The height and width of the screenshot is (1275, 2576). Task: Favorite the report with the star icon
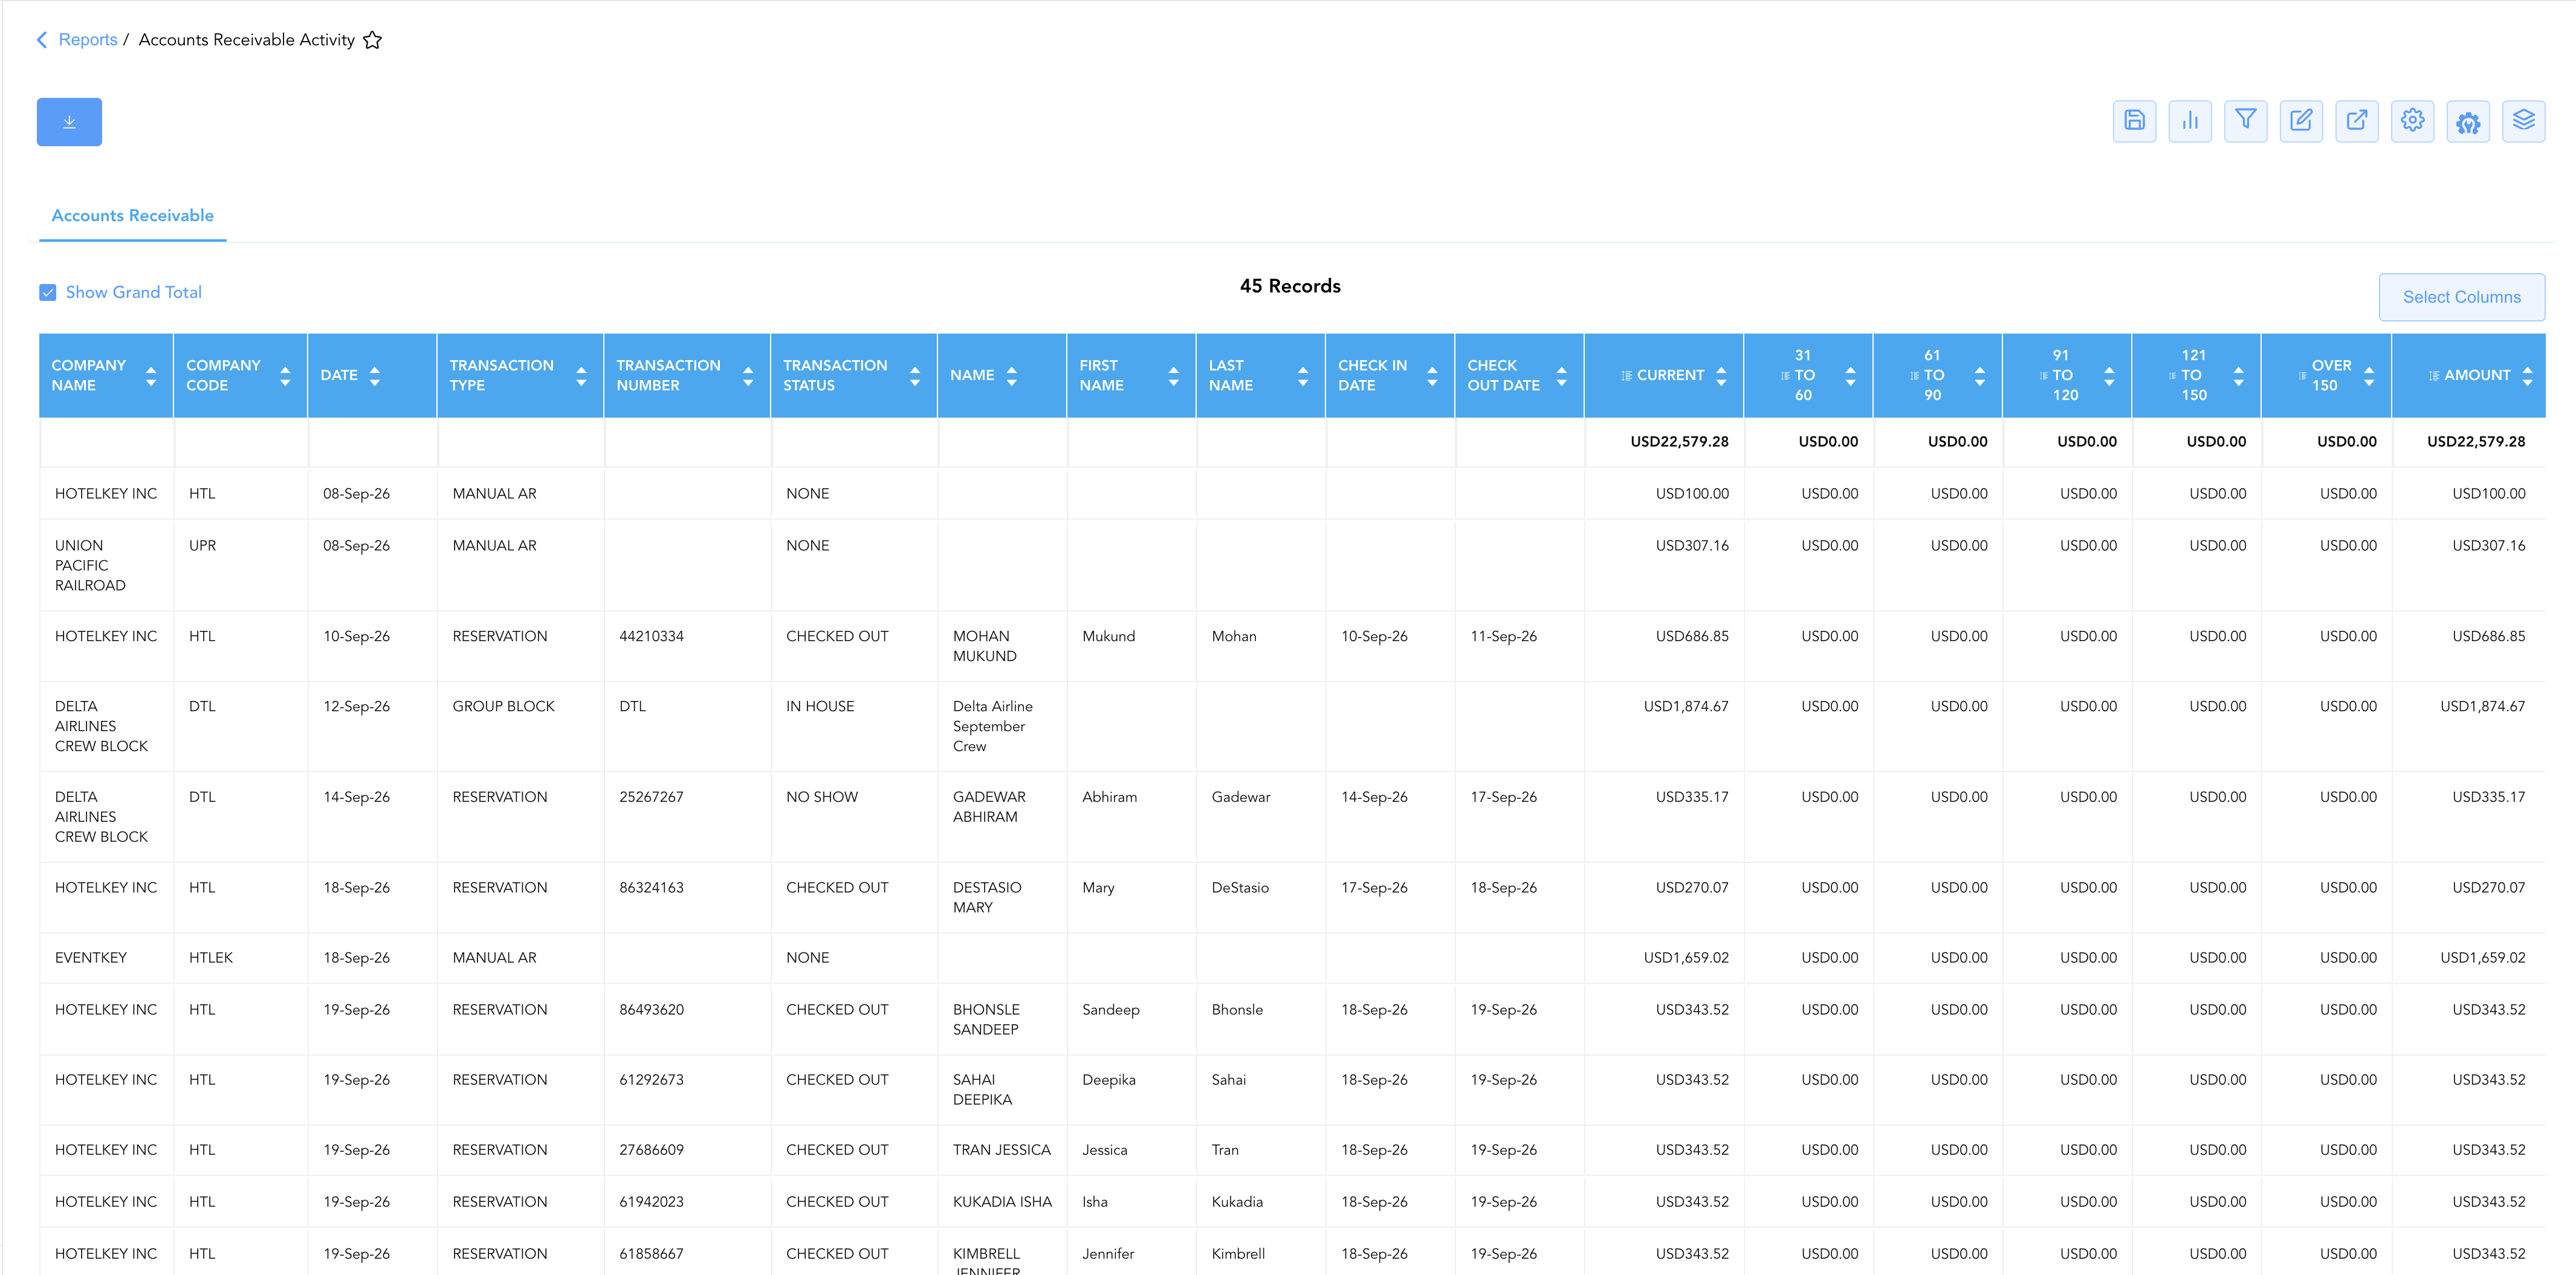(x=372, y=40)
